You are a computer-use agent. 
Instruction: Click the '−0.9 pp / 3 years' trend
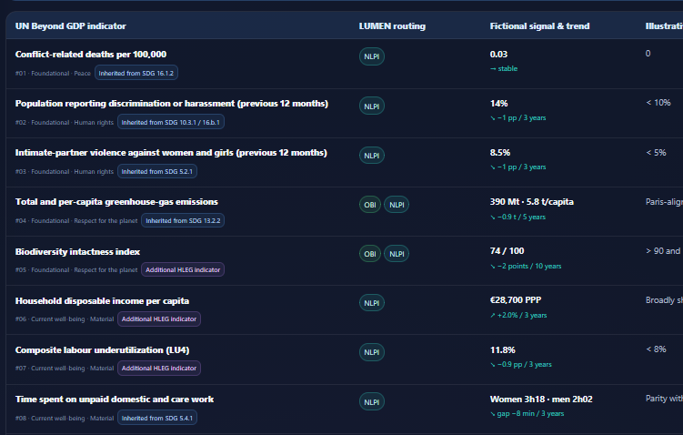point(521,364)
